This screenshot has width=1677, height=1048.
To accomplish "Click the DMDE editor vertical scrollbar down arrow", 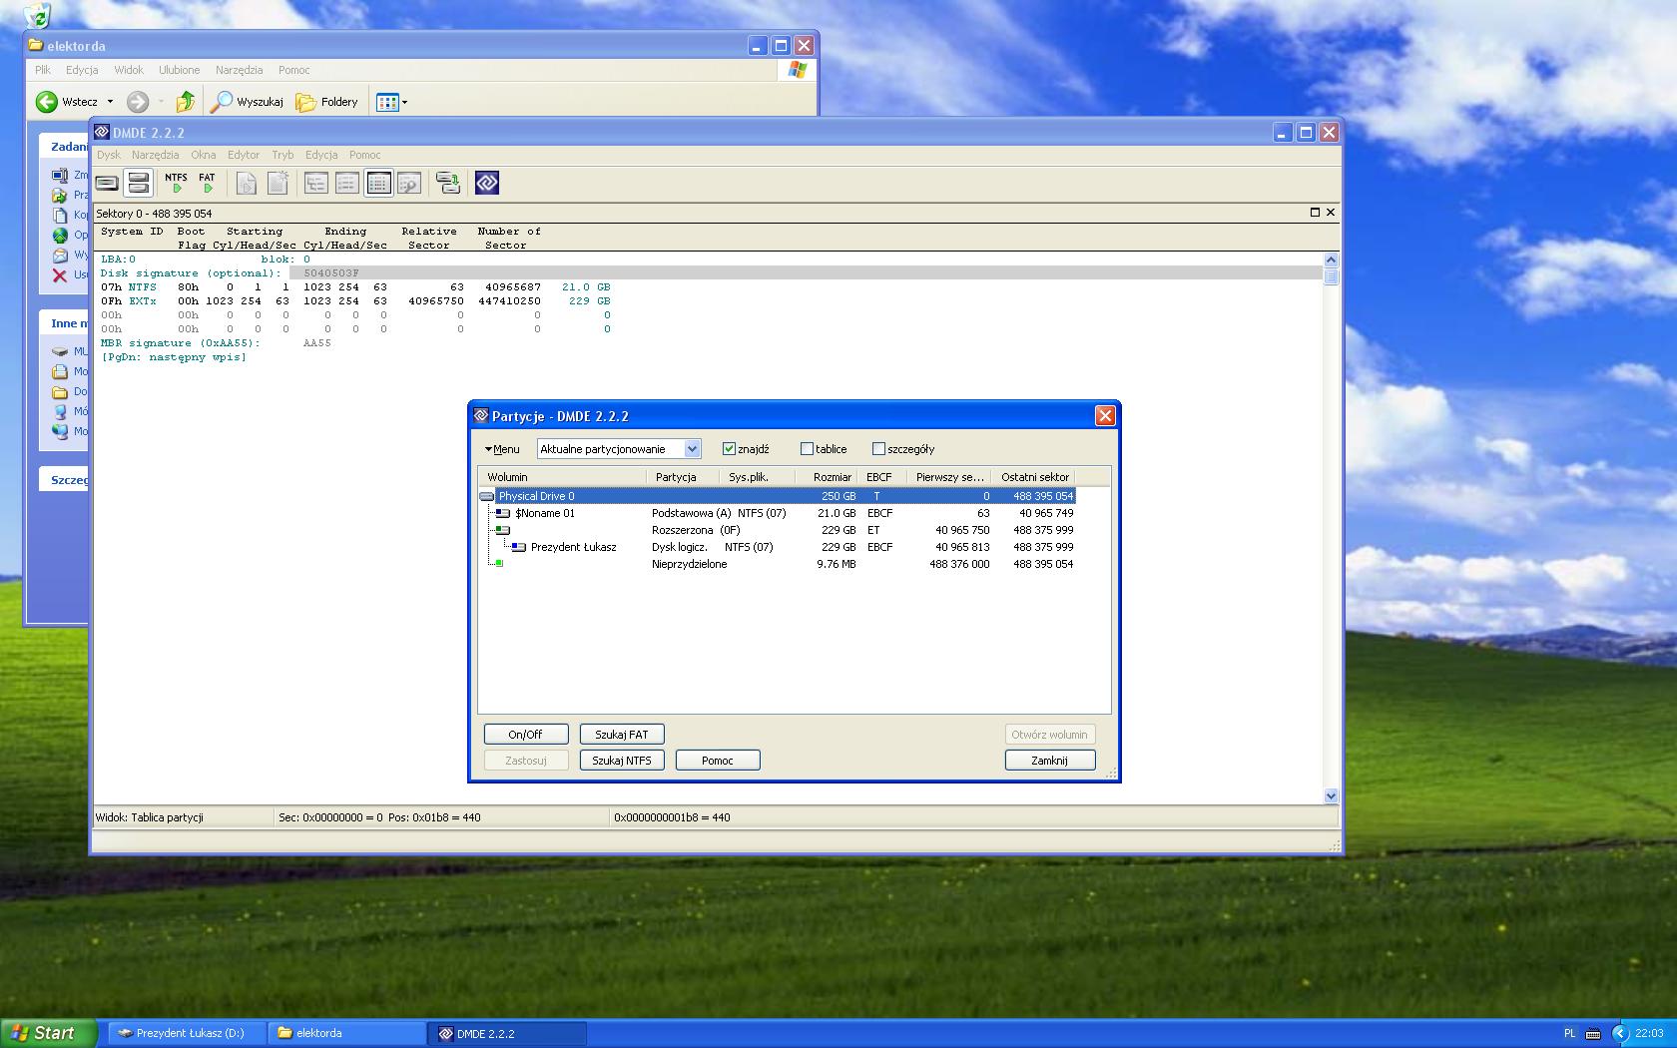I will 1331,795.
